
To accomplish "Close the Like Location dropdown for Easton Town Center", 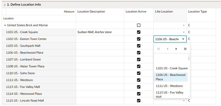I will [183, 39].
